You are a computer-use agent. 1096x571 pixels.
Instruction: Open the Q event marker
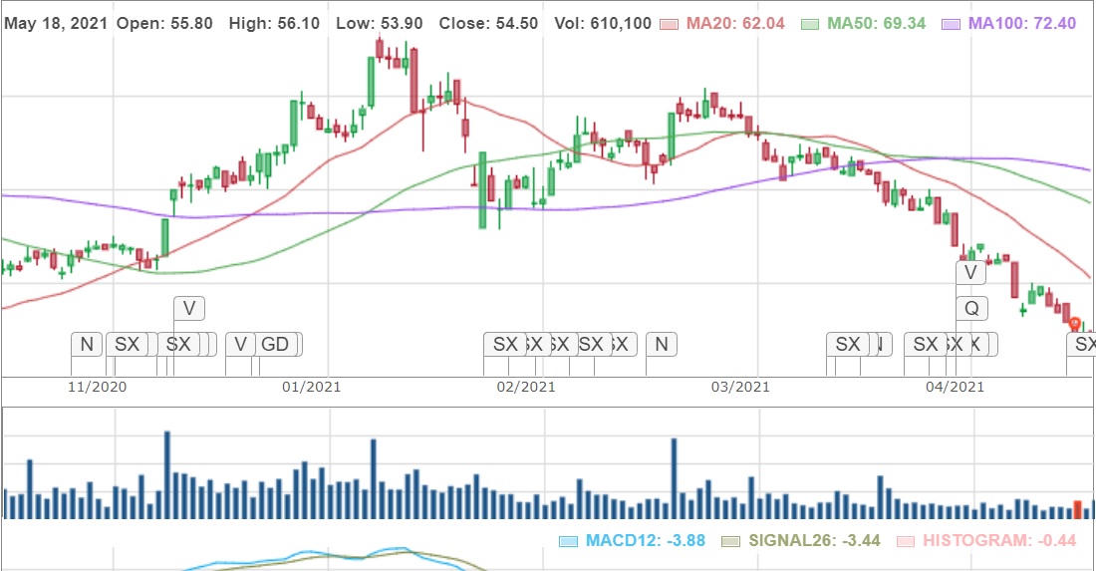[x=970, y=309]
